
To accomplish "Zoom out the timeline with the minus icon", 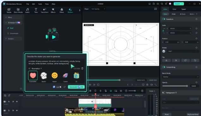I will [x=126, y=91].
